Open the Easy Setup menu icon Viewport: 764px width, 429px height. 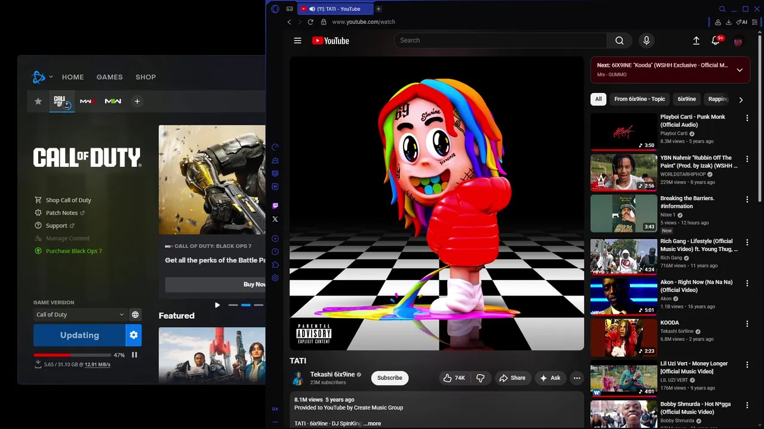755,22
